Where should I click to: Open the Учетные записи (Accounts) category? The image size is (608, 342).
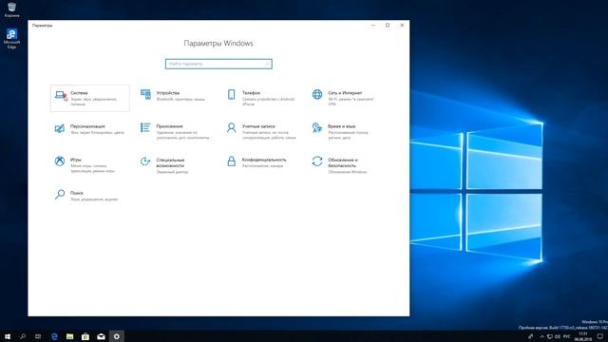262,131
